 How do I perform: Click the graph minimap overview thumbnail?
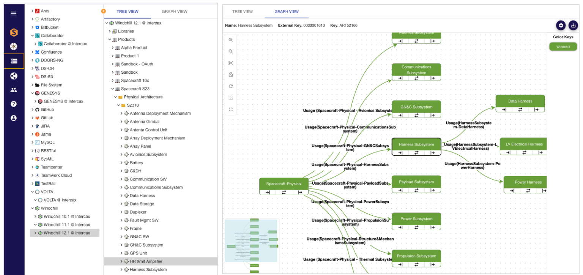click(x=252, y=245)
